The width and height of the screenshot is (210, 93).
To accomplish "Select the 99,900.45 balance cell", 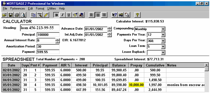I will pos(119,70).
